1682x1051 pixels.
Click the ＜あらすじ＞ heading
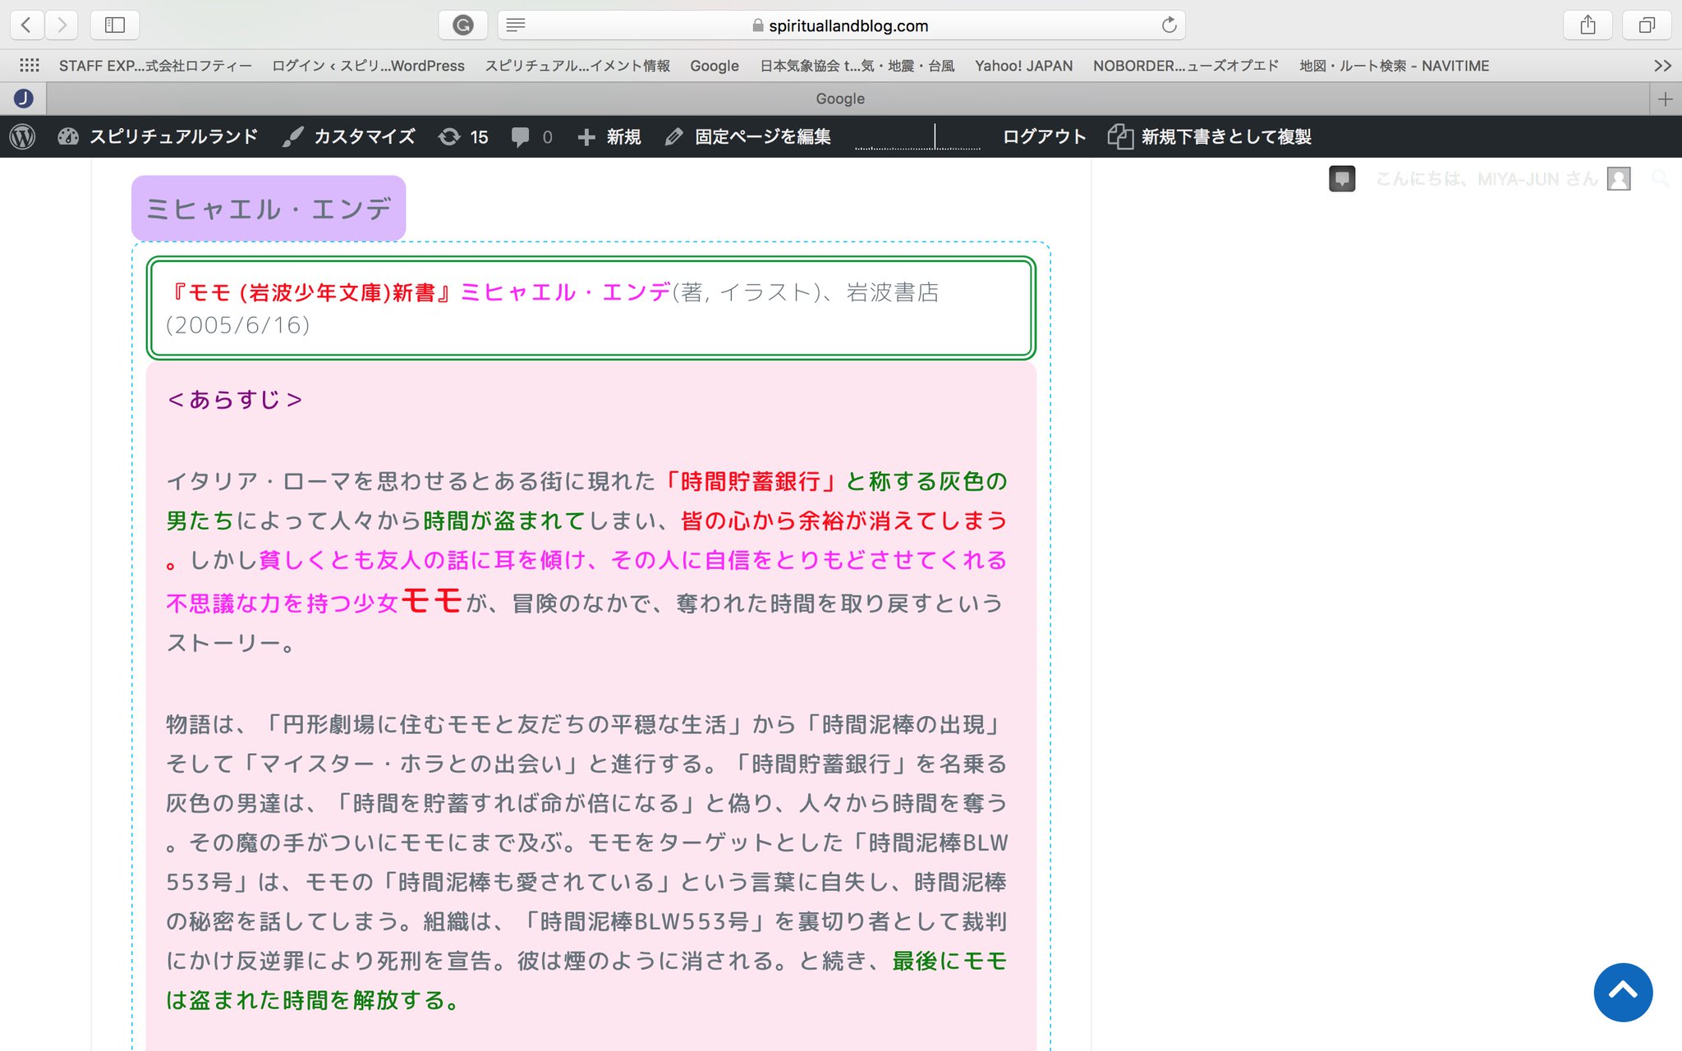234,400
